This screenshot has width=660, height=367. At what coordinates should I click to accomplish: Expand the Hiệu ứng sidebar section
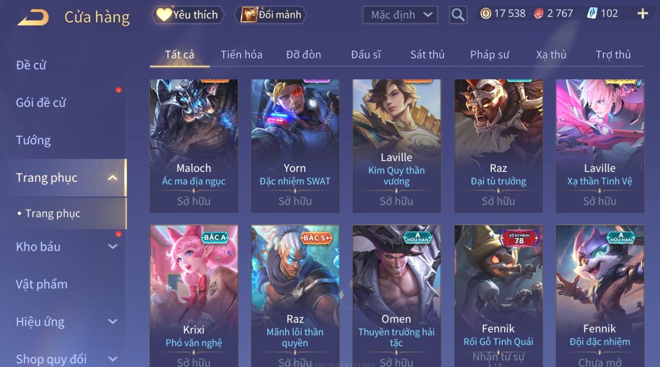click(113, 321)
